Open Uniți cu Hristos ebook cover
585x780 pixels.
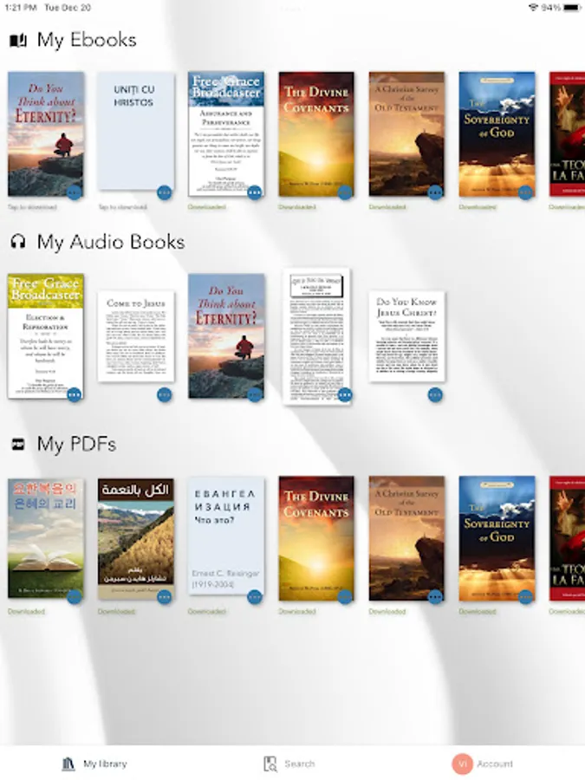coord(136,131)
